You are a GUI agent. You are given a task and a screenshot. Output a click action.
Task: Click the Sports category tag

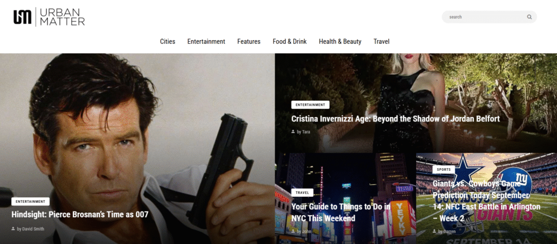[444, 170]
